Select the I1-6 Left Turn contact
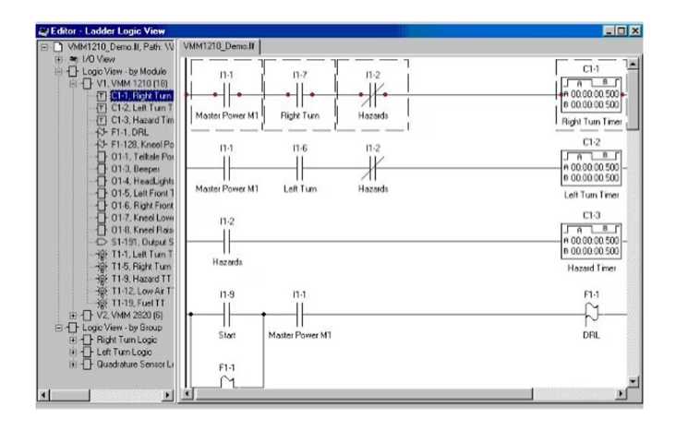 (x=299, y=168)
